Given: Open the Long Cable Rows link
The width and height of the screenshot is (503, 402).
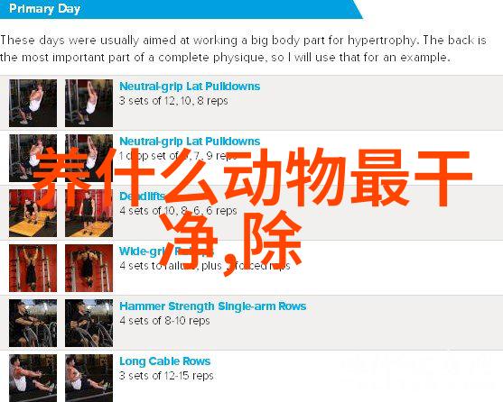Looking at the screenshot, I should tap(165, 361).
